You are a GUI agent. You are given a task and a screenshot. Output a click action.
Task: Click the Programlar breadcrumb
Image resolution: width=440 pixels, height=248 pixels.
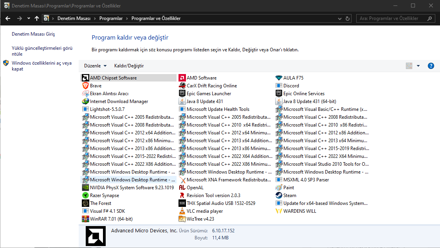111,18
